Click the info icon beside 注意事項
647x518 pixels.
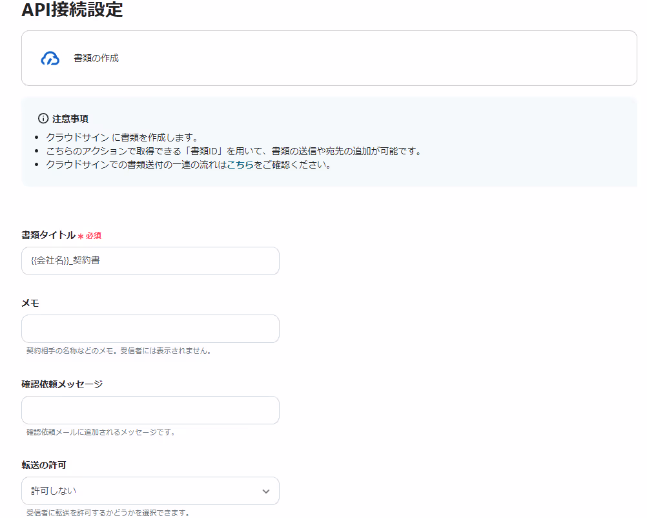43,118
